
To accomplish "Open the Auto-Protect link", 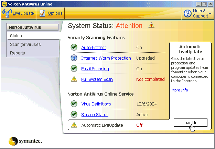I will [94, 48].
